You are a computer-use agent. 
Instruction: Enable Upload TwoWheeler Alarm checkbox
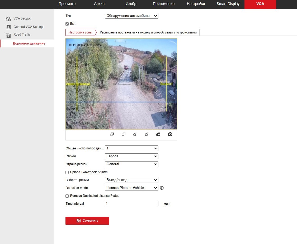tap(67, 172)
